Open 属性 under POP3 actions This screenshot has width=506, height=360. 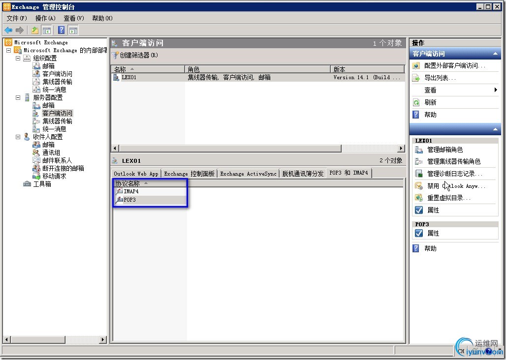pos(433,233)
